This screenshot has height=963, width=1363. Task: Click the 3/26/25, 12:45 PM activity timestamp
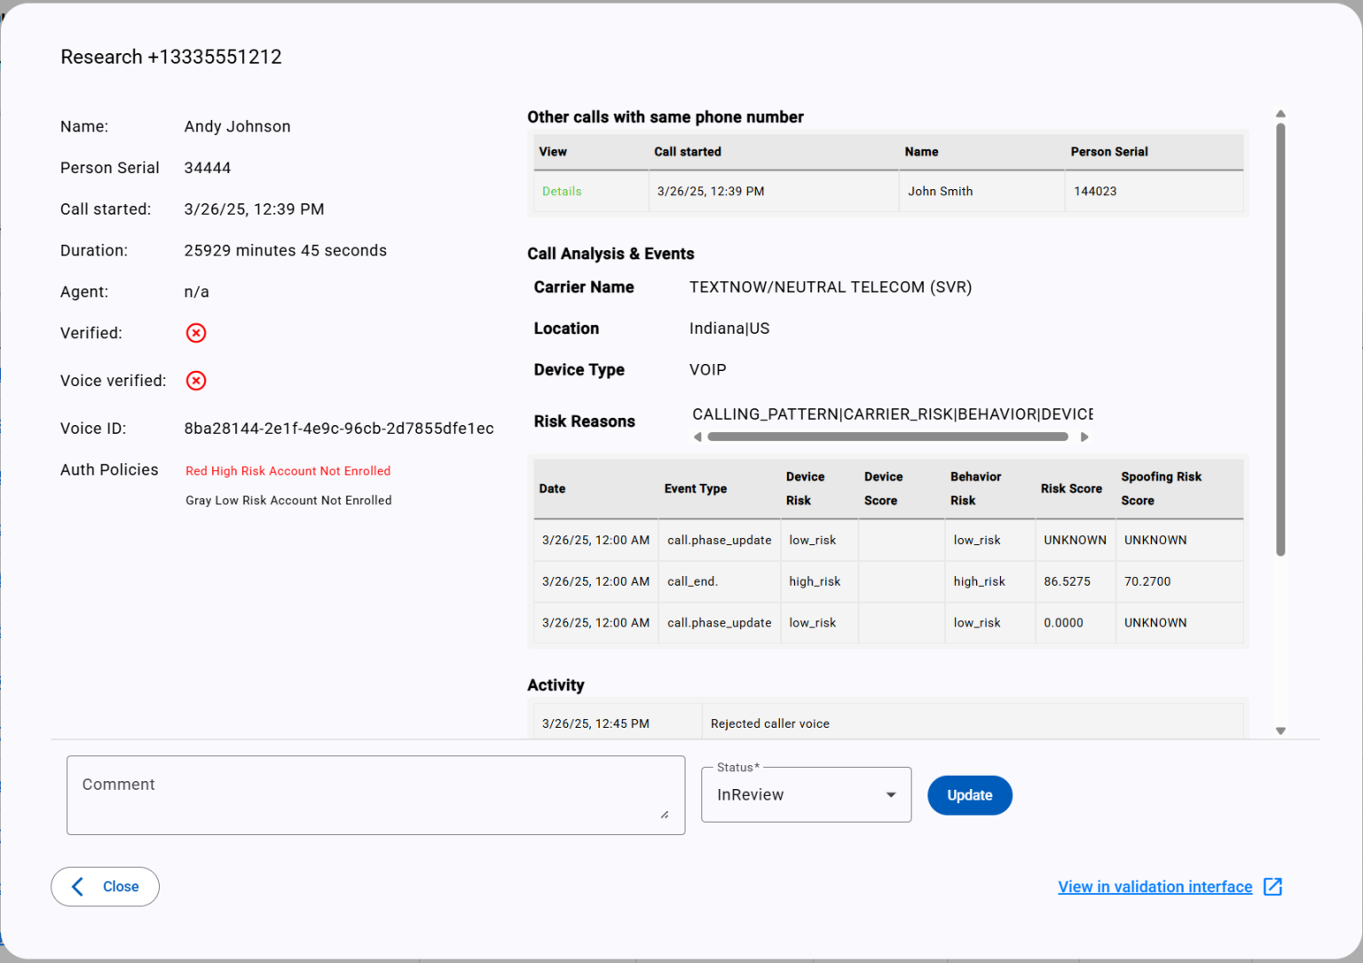point(595,724)
